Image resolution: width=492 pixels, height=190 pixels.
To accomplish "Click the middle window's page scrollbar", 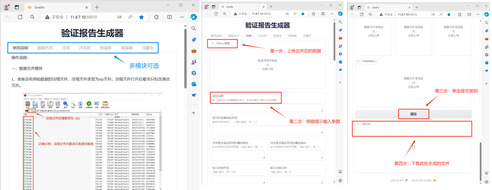I will [x=334, y=41].
